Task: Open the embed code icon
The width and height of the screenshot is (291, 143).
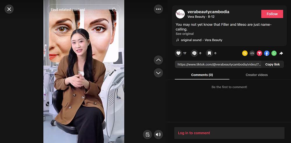Action: click(x=252, y=53)
